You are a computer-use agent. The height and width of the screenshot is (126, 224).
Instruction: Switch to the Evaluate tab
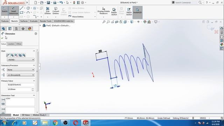click(x=34, y=21)
